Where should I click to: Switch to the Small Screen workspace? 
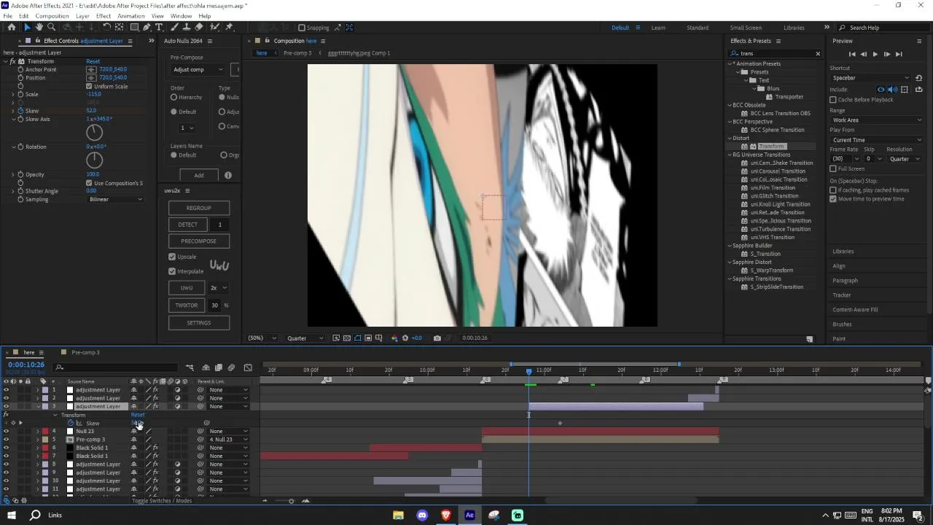pyautogui.click(x=746, y=28)
